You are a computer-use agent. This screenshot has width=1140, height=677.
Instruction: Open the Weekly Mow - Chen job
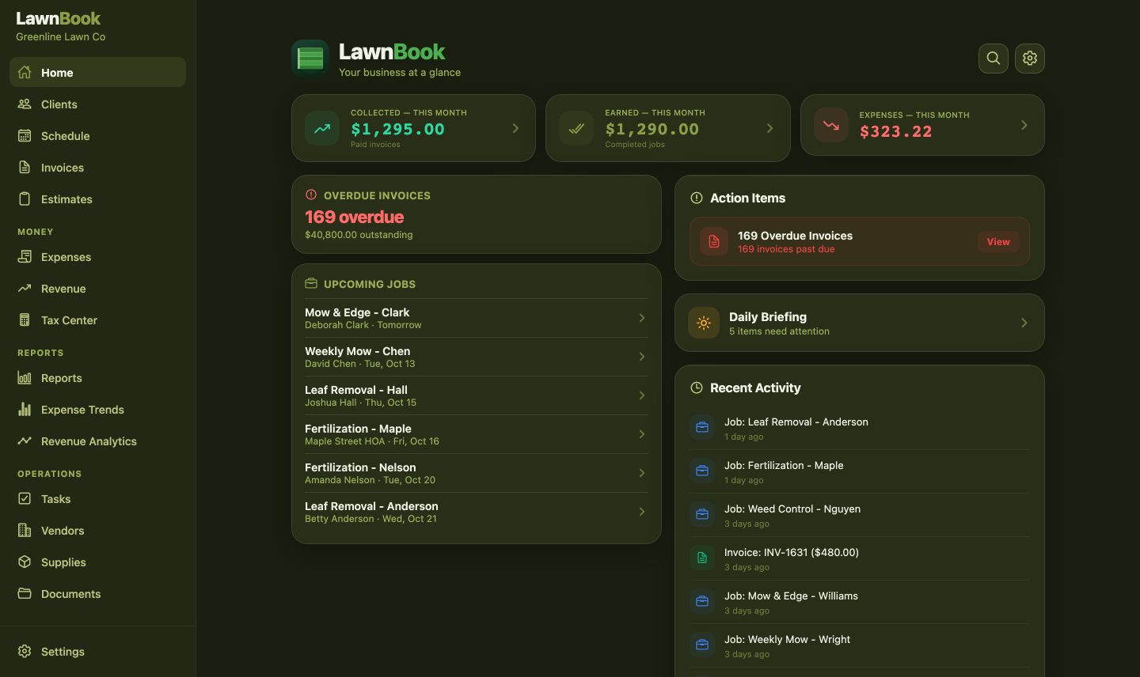(476, 357)
